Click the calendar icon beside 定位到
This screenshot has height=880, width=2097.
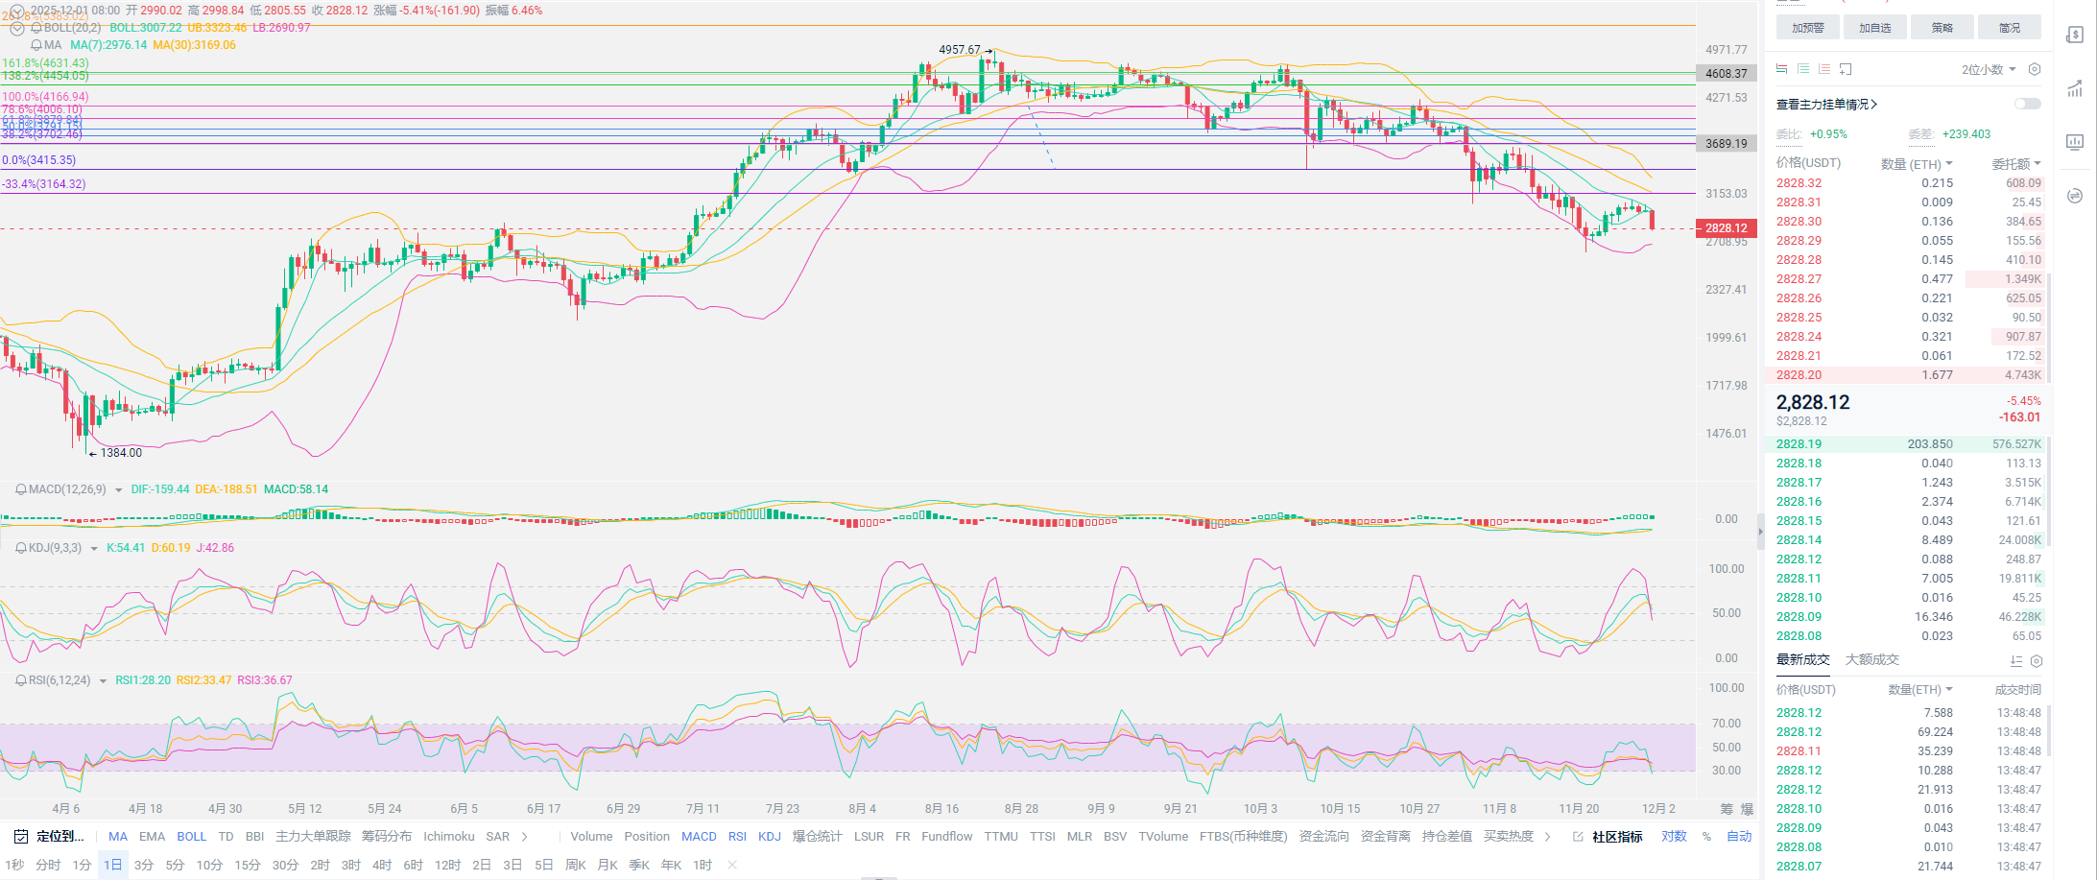[x=19, y=837]
